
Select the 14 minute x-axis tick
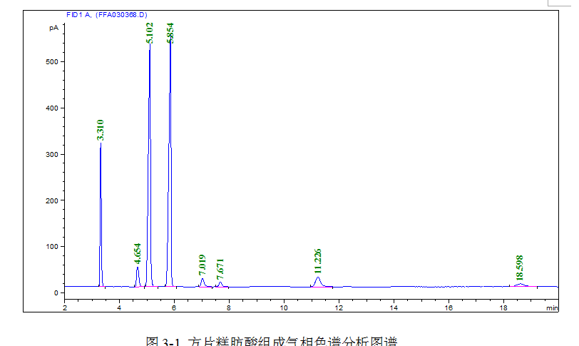click(394, 308)
